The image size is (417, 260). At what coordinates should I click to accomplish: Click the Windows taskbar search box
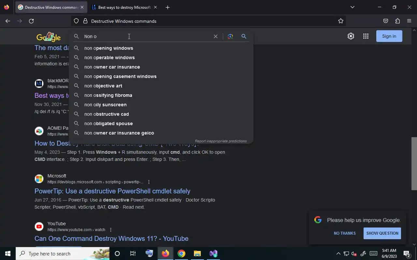point(63,253)
